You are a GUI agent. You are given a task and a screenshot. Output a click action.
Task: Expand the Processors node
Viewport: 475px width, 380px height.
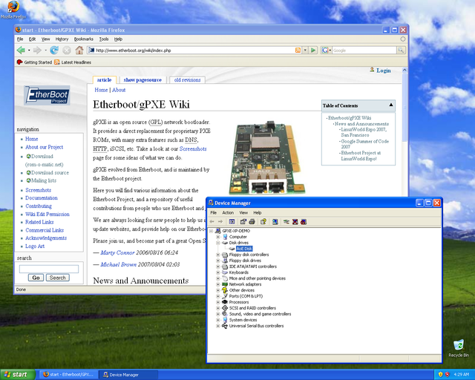point(217,302)
